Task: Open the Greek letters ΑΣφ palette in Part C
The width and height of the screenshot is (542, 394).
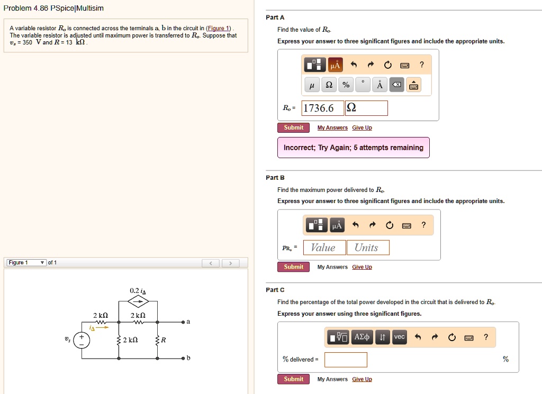Action: 362,337
